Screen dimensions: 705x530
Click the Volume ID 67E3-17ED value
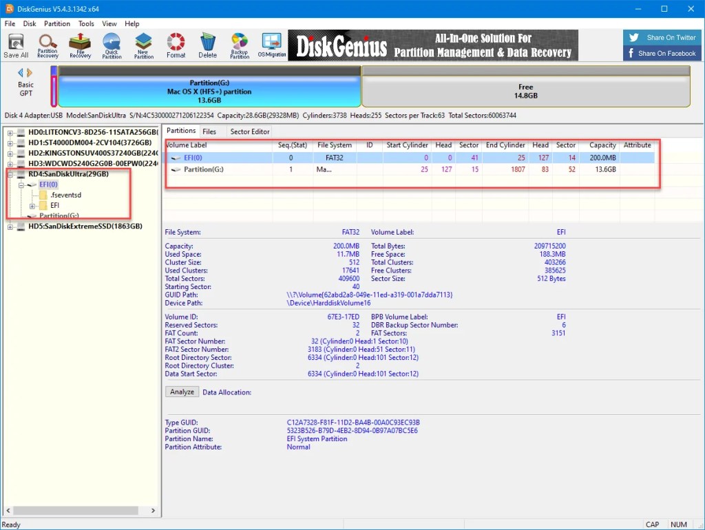[343, 317]
